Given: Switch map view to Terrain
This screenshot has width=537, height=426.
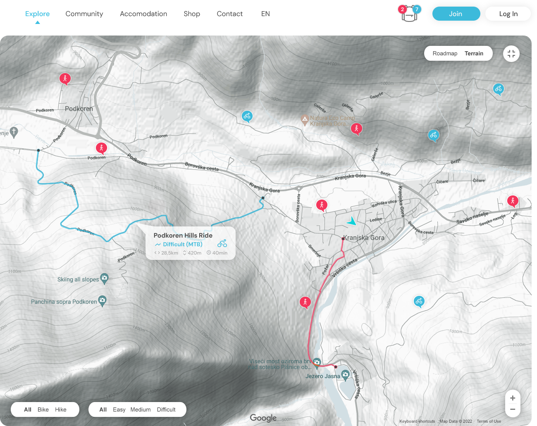Looking at the screenshot, I should [474, 53].
